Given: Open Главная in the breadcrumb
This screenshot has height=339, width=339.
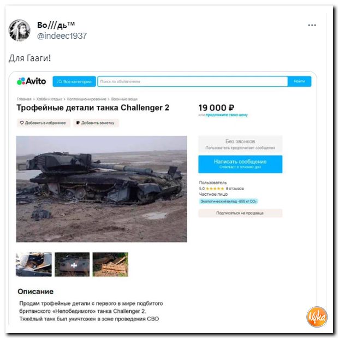Looking at the screenshot, I should pyautogui.click(x=24, y=99).
